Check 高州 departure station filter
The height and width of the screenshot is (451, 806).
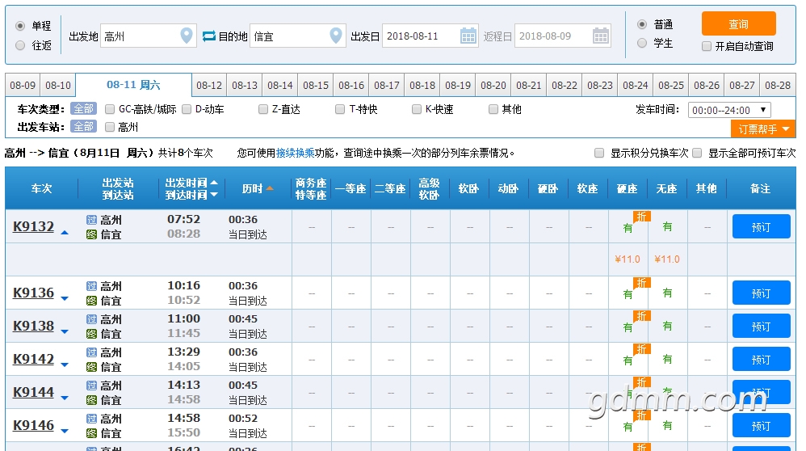click(110, 127)
